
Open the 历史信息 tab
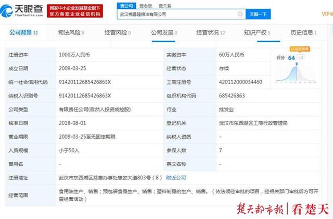pos(303,32)
